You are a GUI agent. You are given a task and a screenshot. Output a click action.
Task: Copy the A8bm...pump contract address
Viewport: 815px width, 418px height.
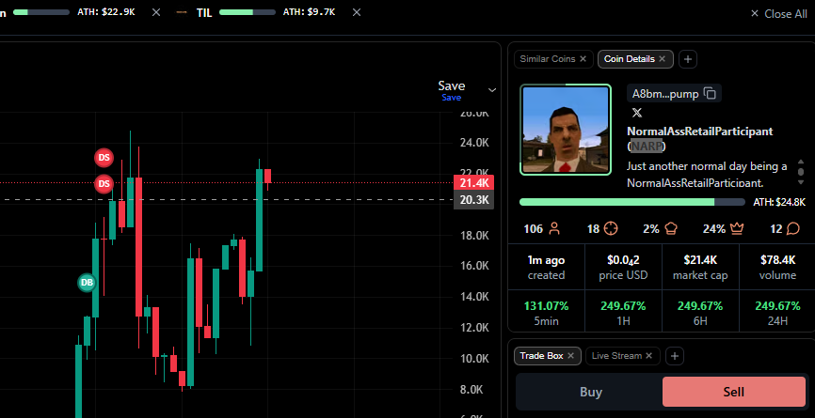click(x=710, y=94)
